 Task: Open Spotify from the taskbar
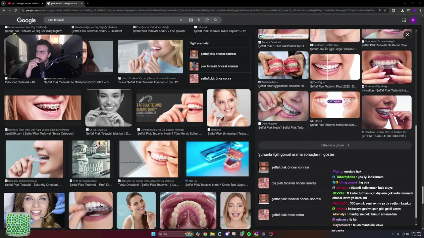[x=249, y=234]
